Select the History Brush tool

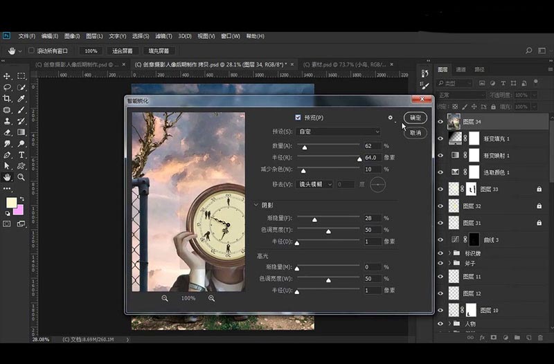[21, 121]
